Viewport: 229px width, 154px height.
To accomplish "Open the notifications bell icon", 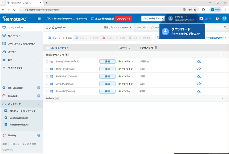I will point(217,19).
